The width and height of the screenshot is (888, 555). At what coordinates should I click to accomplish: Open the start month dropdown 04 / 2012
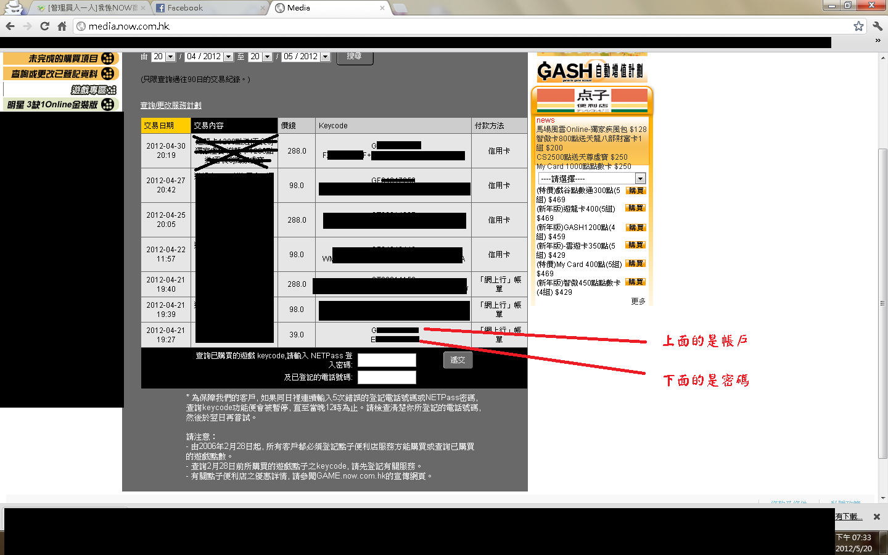pos(228,57)
